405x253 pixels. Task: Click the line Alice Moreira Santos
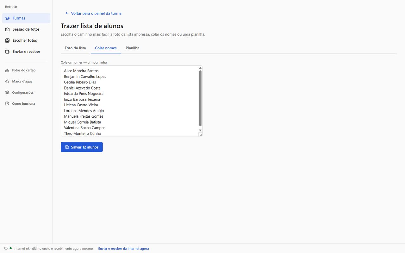coord(81,71)
